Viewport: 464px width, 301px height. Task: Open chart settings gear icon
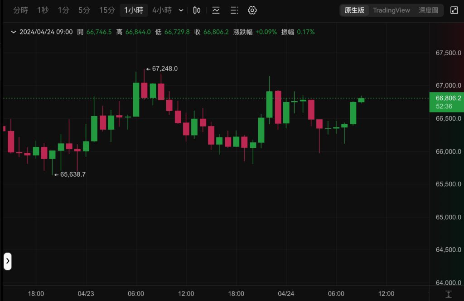pyautogui.click(x=253, y=10)
